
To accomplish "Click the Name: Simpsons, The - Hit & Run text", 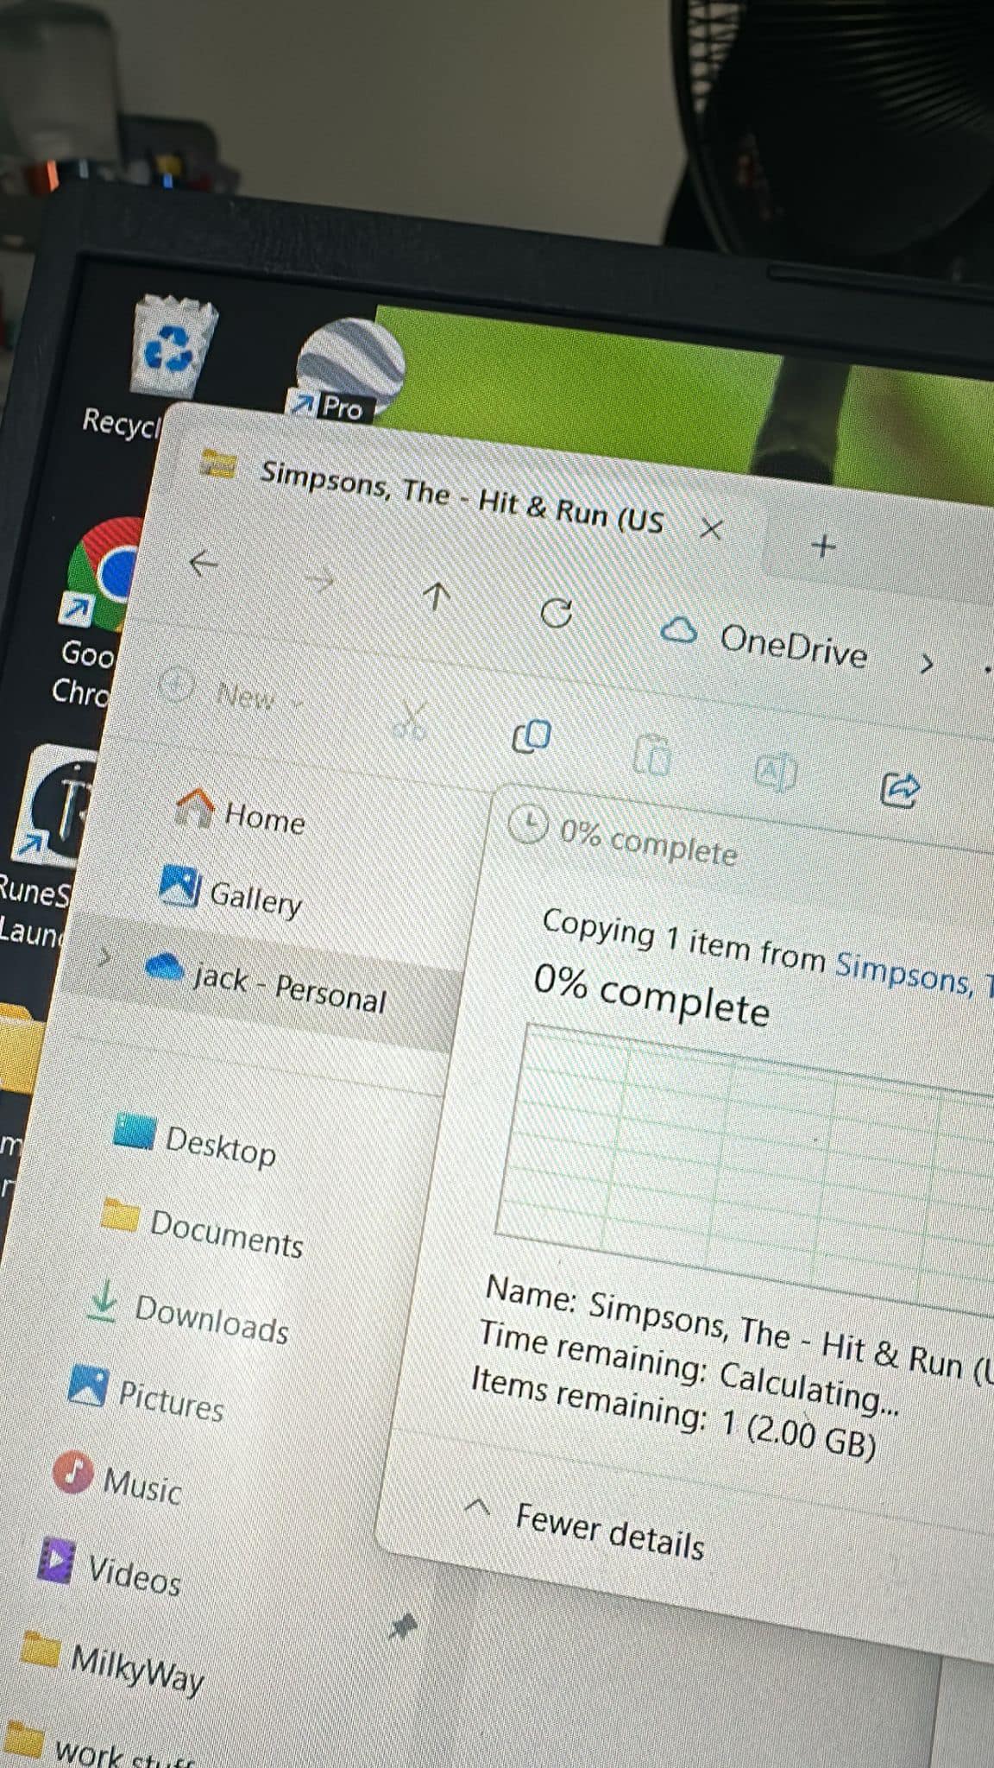I will [x=740, y=1333].
